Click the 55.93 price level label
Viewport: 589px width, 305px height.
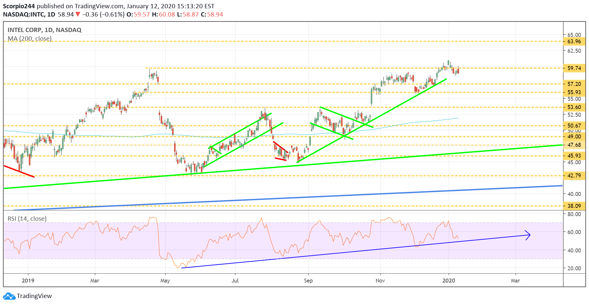coord(574,93)
